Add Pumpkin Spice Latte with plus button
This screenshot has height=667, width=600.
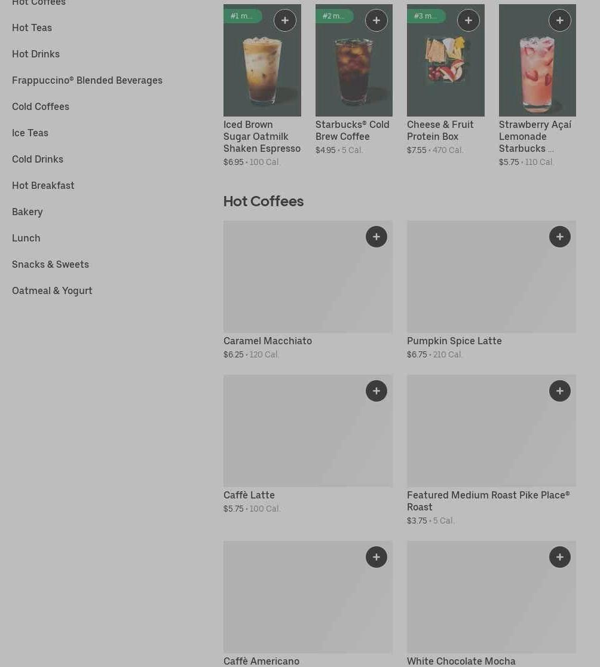559,237
